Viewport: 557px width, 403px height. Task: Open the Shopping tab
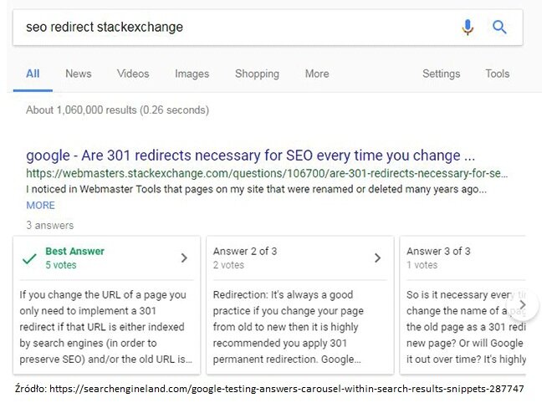(257, 74)
